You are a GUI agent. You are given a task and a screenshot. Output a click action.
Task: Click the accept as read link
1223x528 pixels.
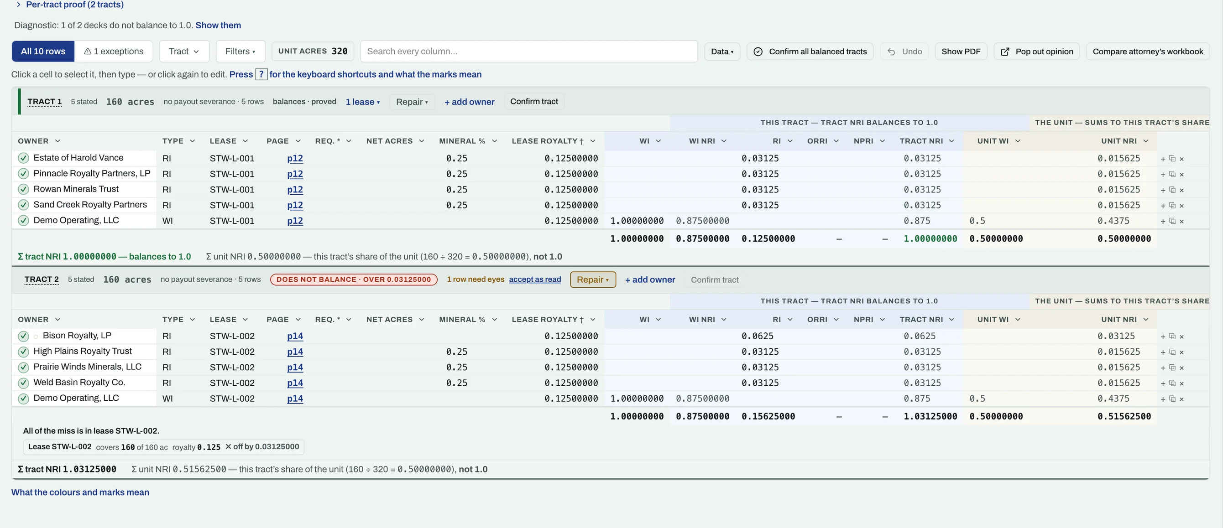coord(534,280)
